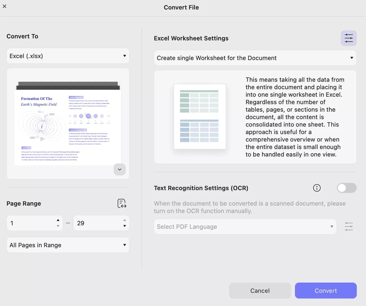Expand the preview with chevron button
366x306 pixels.
(120, 169)
